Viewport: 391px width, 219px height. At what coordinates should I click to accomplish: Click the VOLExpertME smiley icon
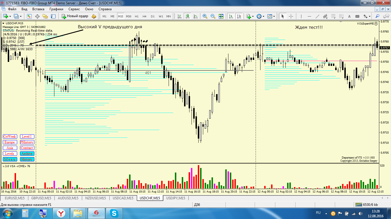(376, 24)
